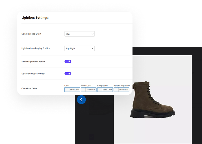The height and width of the screenshot is (144, 202).
Task: Click the Lightbox Icon Display Position label
Action: click(x=36, y=48)
